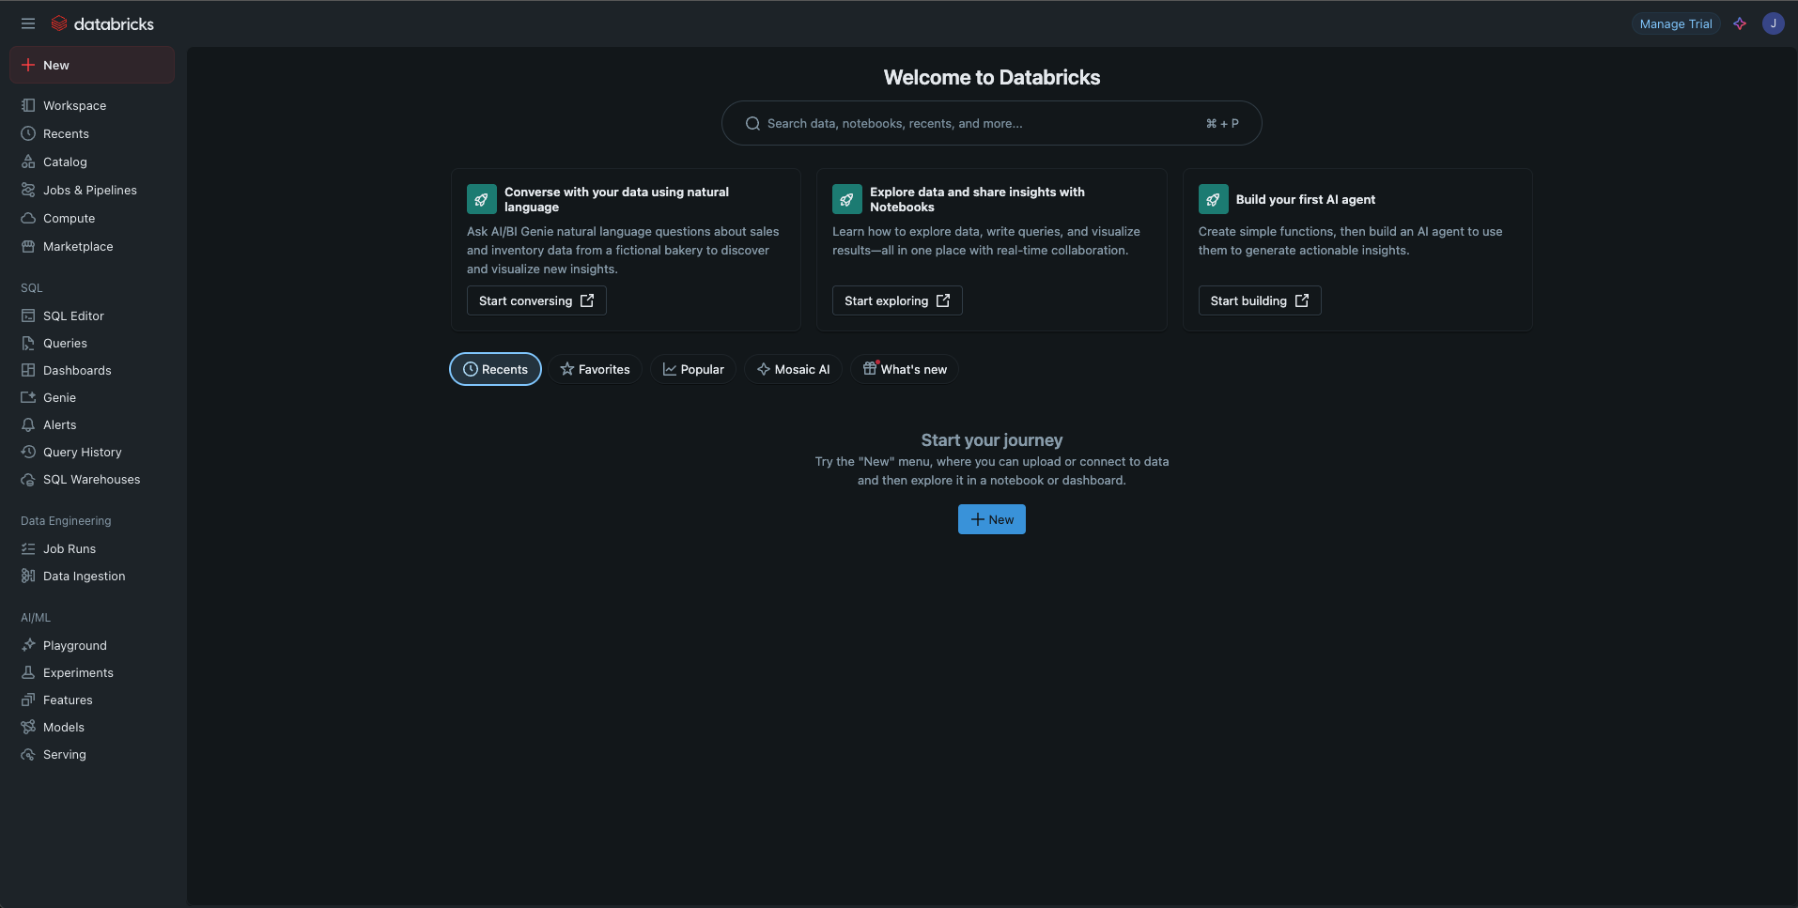Click the Dashboards icon
The width and height of the screenshot is (1798, 908).
28,370
